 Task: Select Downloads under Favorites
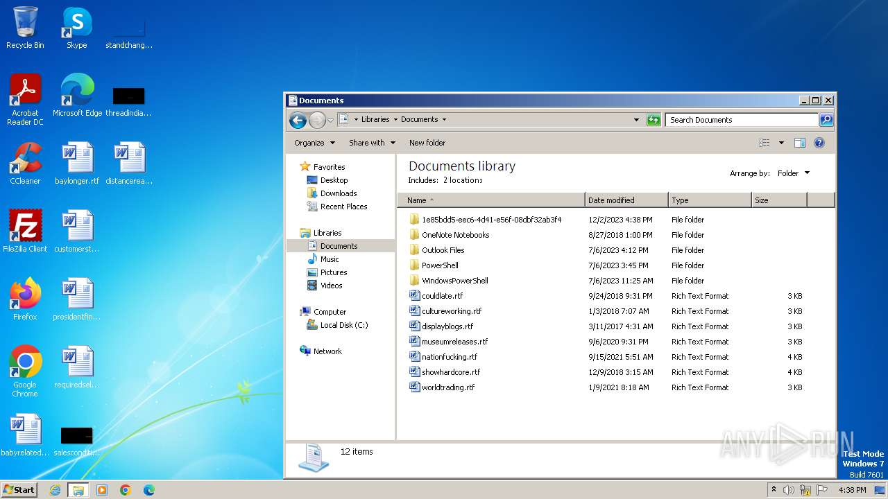tap(338, 193)
